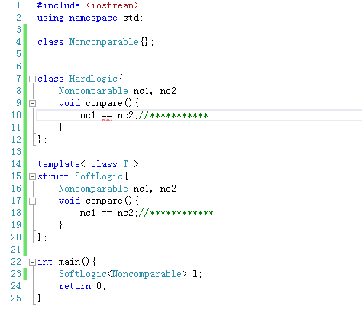Collapse HardLogic compare function on line 9
The height and width of the screenshot is (332, 362).
point(32,103)
